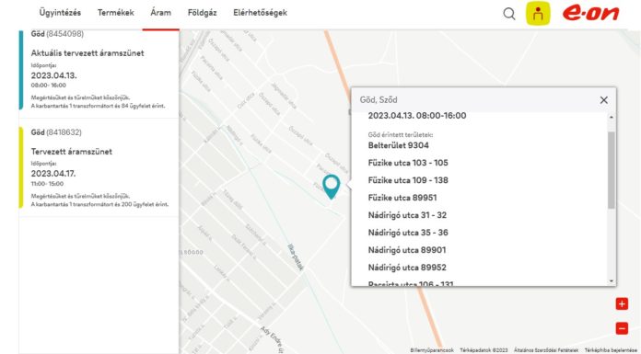
Task: Click the popup title Göd, Sződ
Action: point(379,100)
